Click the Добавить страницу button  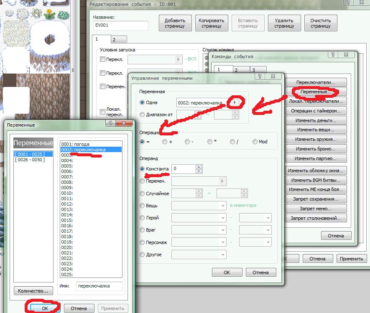click(175, 23)
